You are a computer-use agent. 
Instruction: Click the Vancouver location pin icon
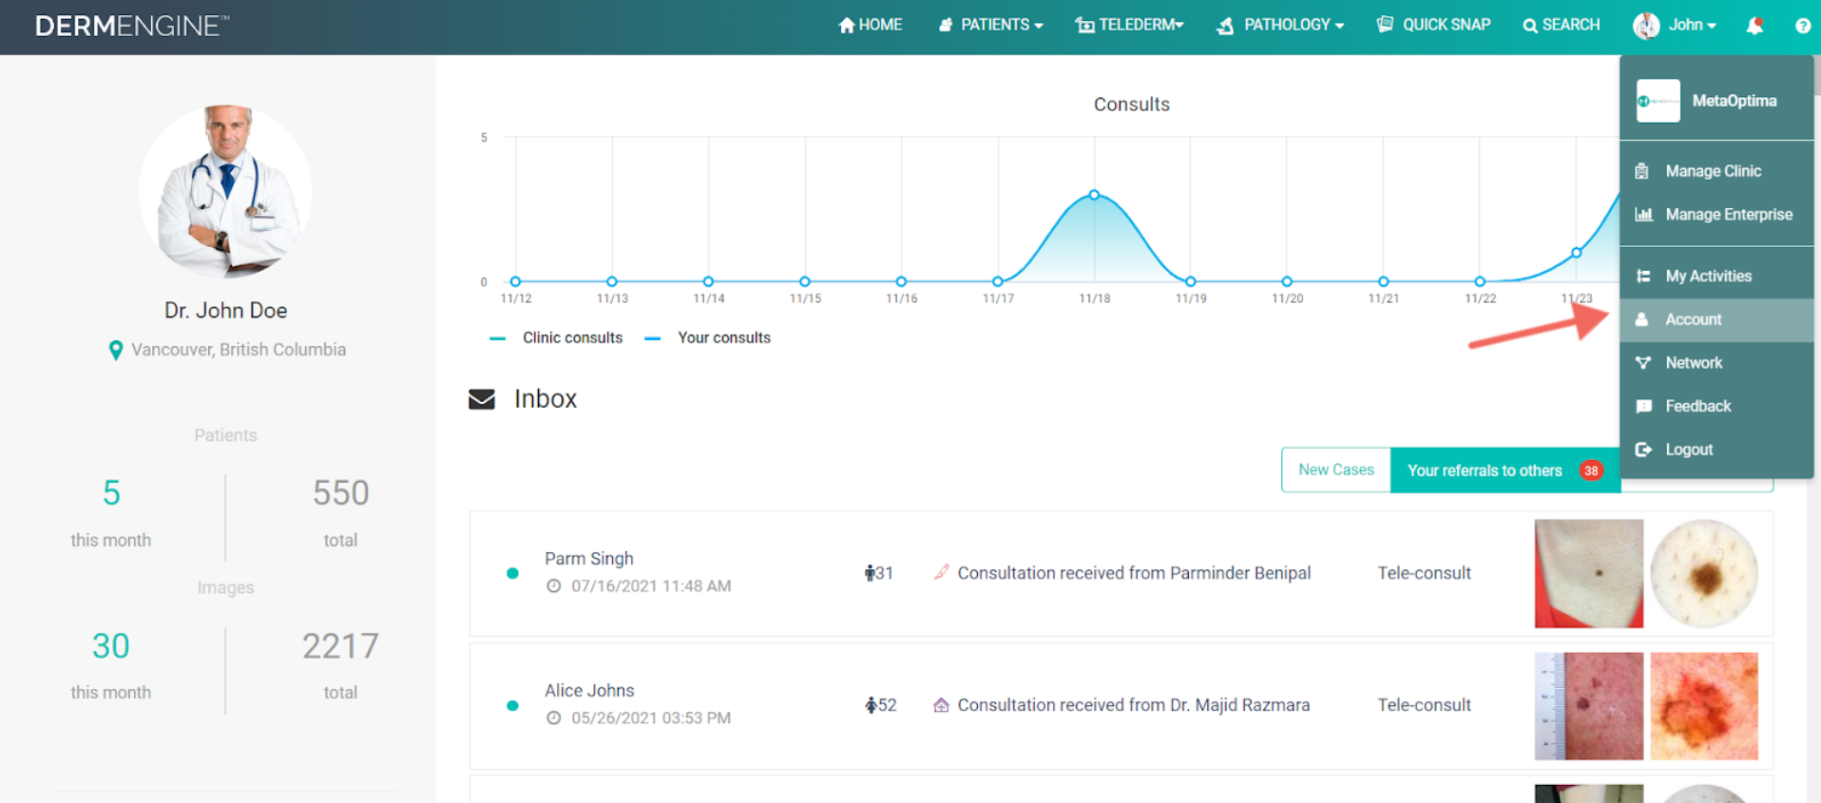[116, 351]
